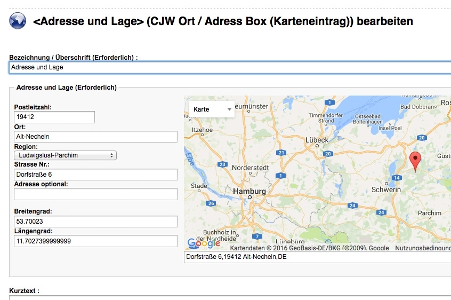
Task: Click the Norderstedt label on the map
Action: pos(250,168)
